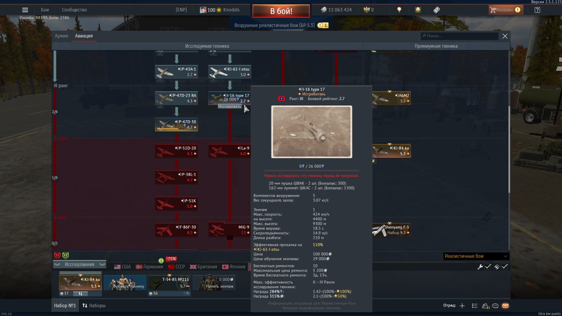Select the locked F-86F-30 card
This screenshot has height=316, width=562.
pos(177,230)
